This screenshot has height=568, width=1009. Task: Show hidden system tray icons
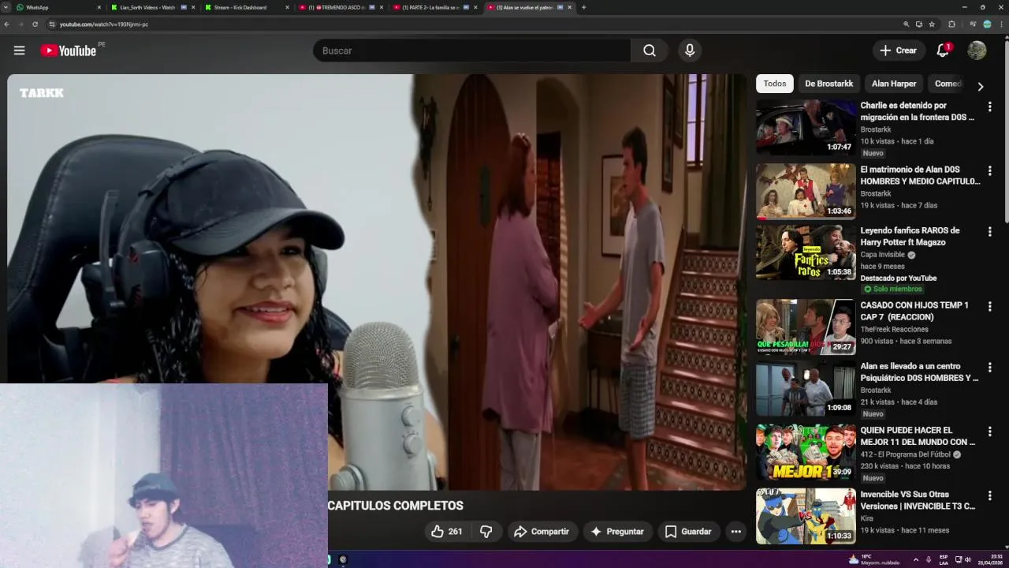[x=915, y=559]
